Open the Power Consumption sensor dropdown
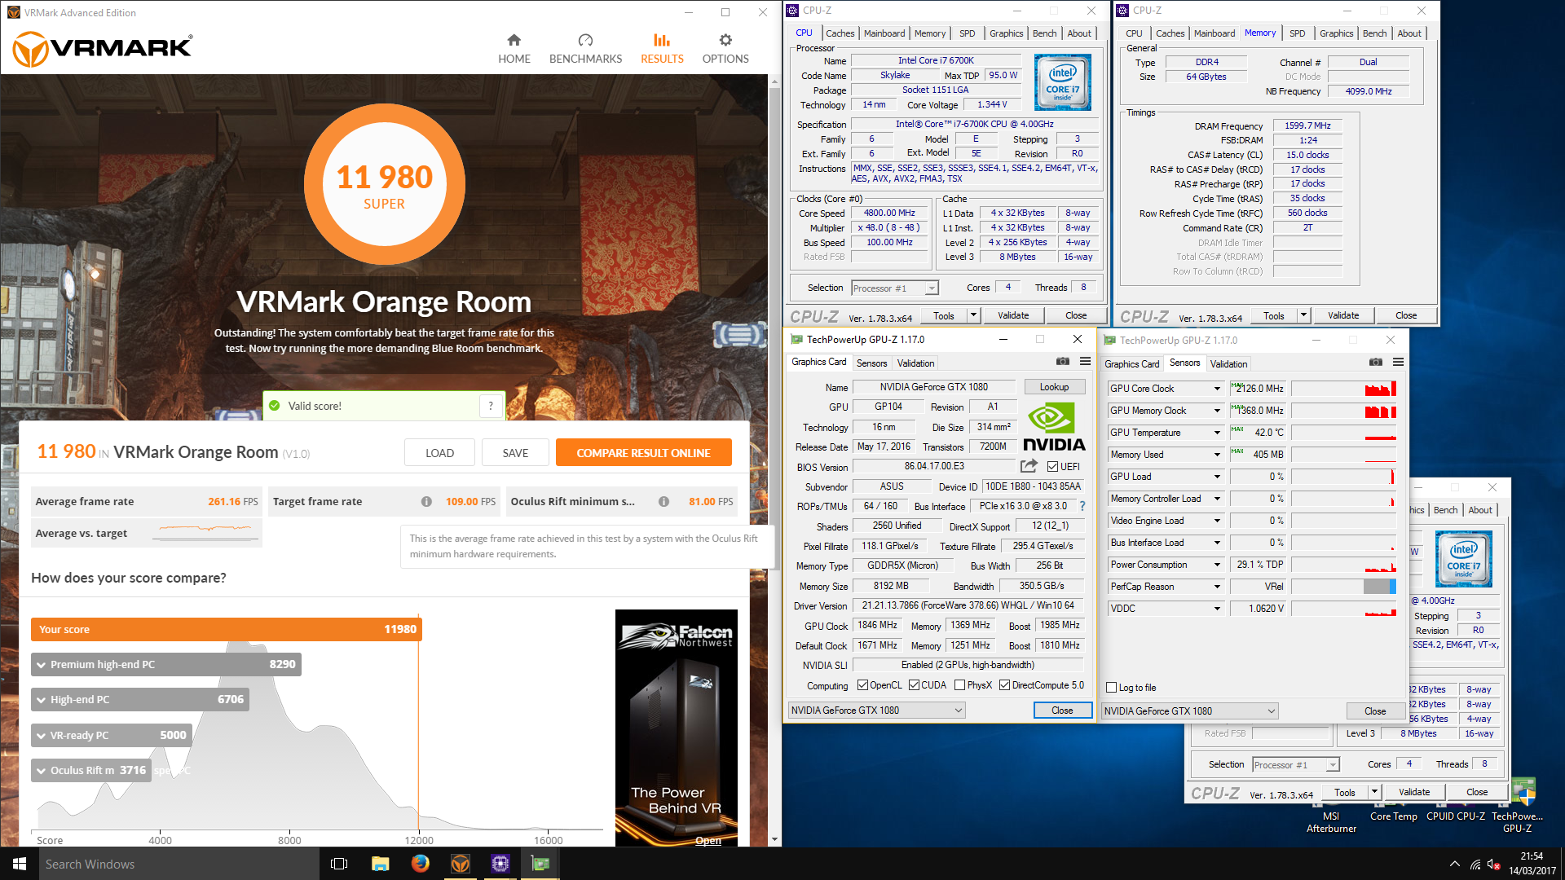 point(1217,565)
